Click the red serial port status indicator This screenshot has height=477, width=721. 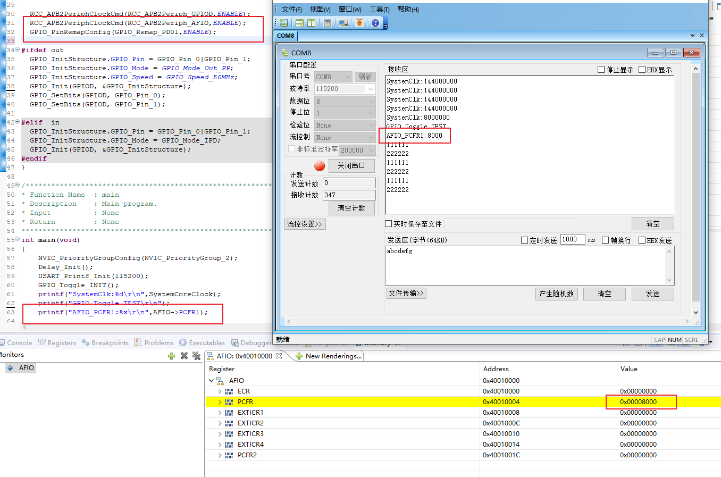pyautogui.click(x=320, y=166)
